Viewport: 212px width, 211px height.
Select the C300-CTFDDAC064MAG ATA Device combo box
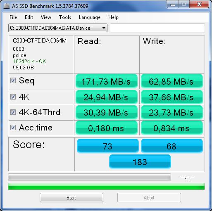coord(58,28)
